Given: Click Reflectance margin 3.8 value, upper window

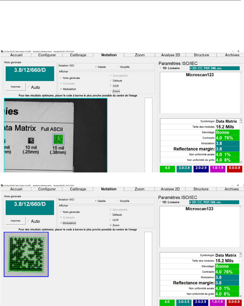Looking at the screenshot, I should click(227, 149).
